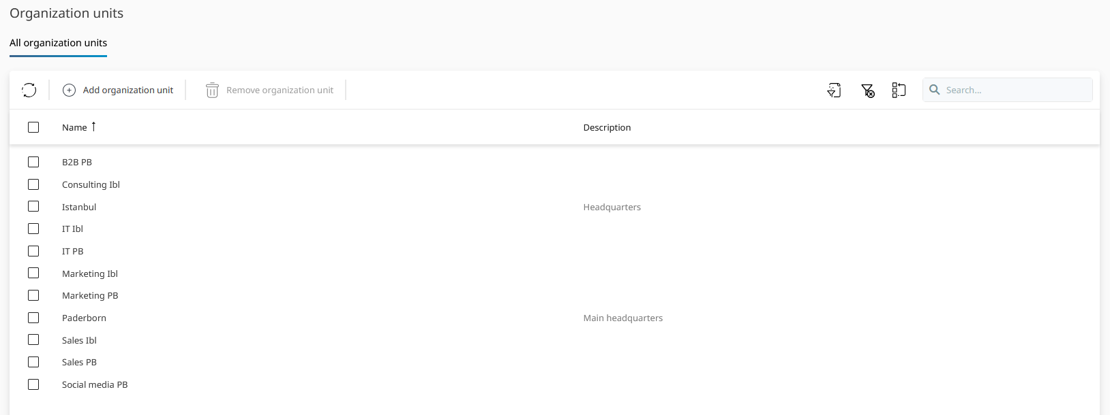1110x415 pixels.
Task: Click the refresh list icon
Action: click(x=29, y=90)
